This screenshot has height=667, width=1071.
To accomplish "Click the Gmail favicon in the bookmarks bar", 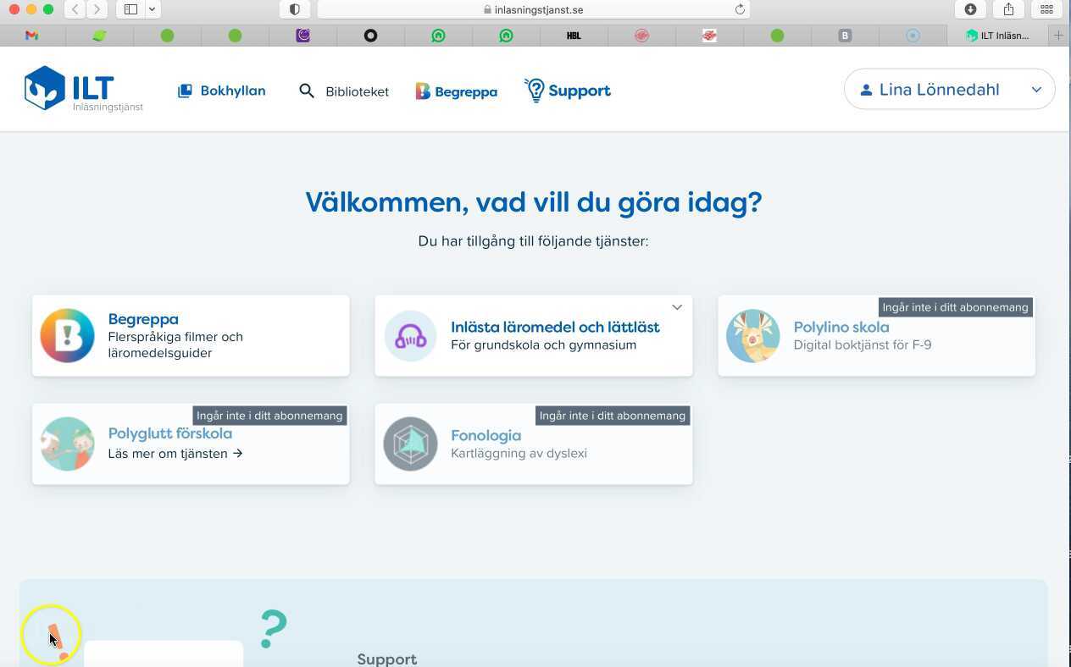I will [x=31, y=36].
